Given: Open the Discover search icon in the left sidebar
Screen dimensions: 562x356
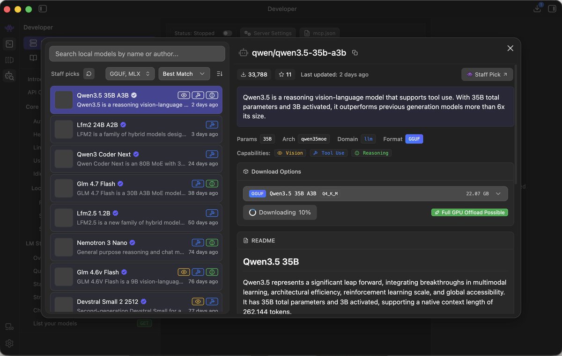Looking at the screenshot, I should point(9,75).
